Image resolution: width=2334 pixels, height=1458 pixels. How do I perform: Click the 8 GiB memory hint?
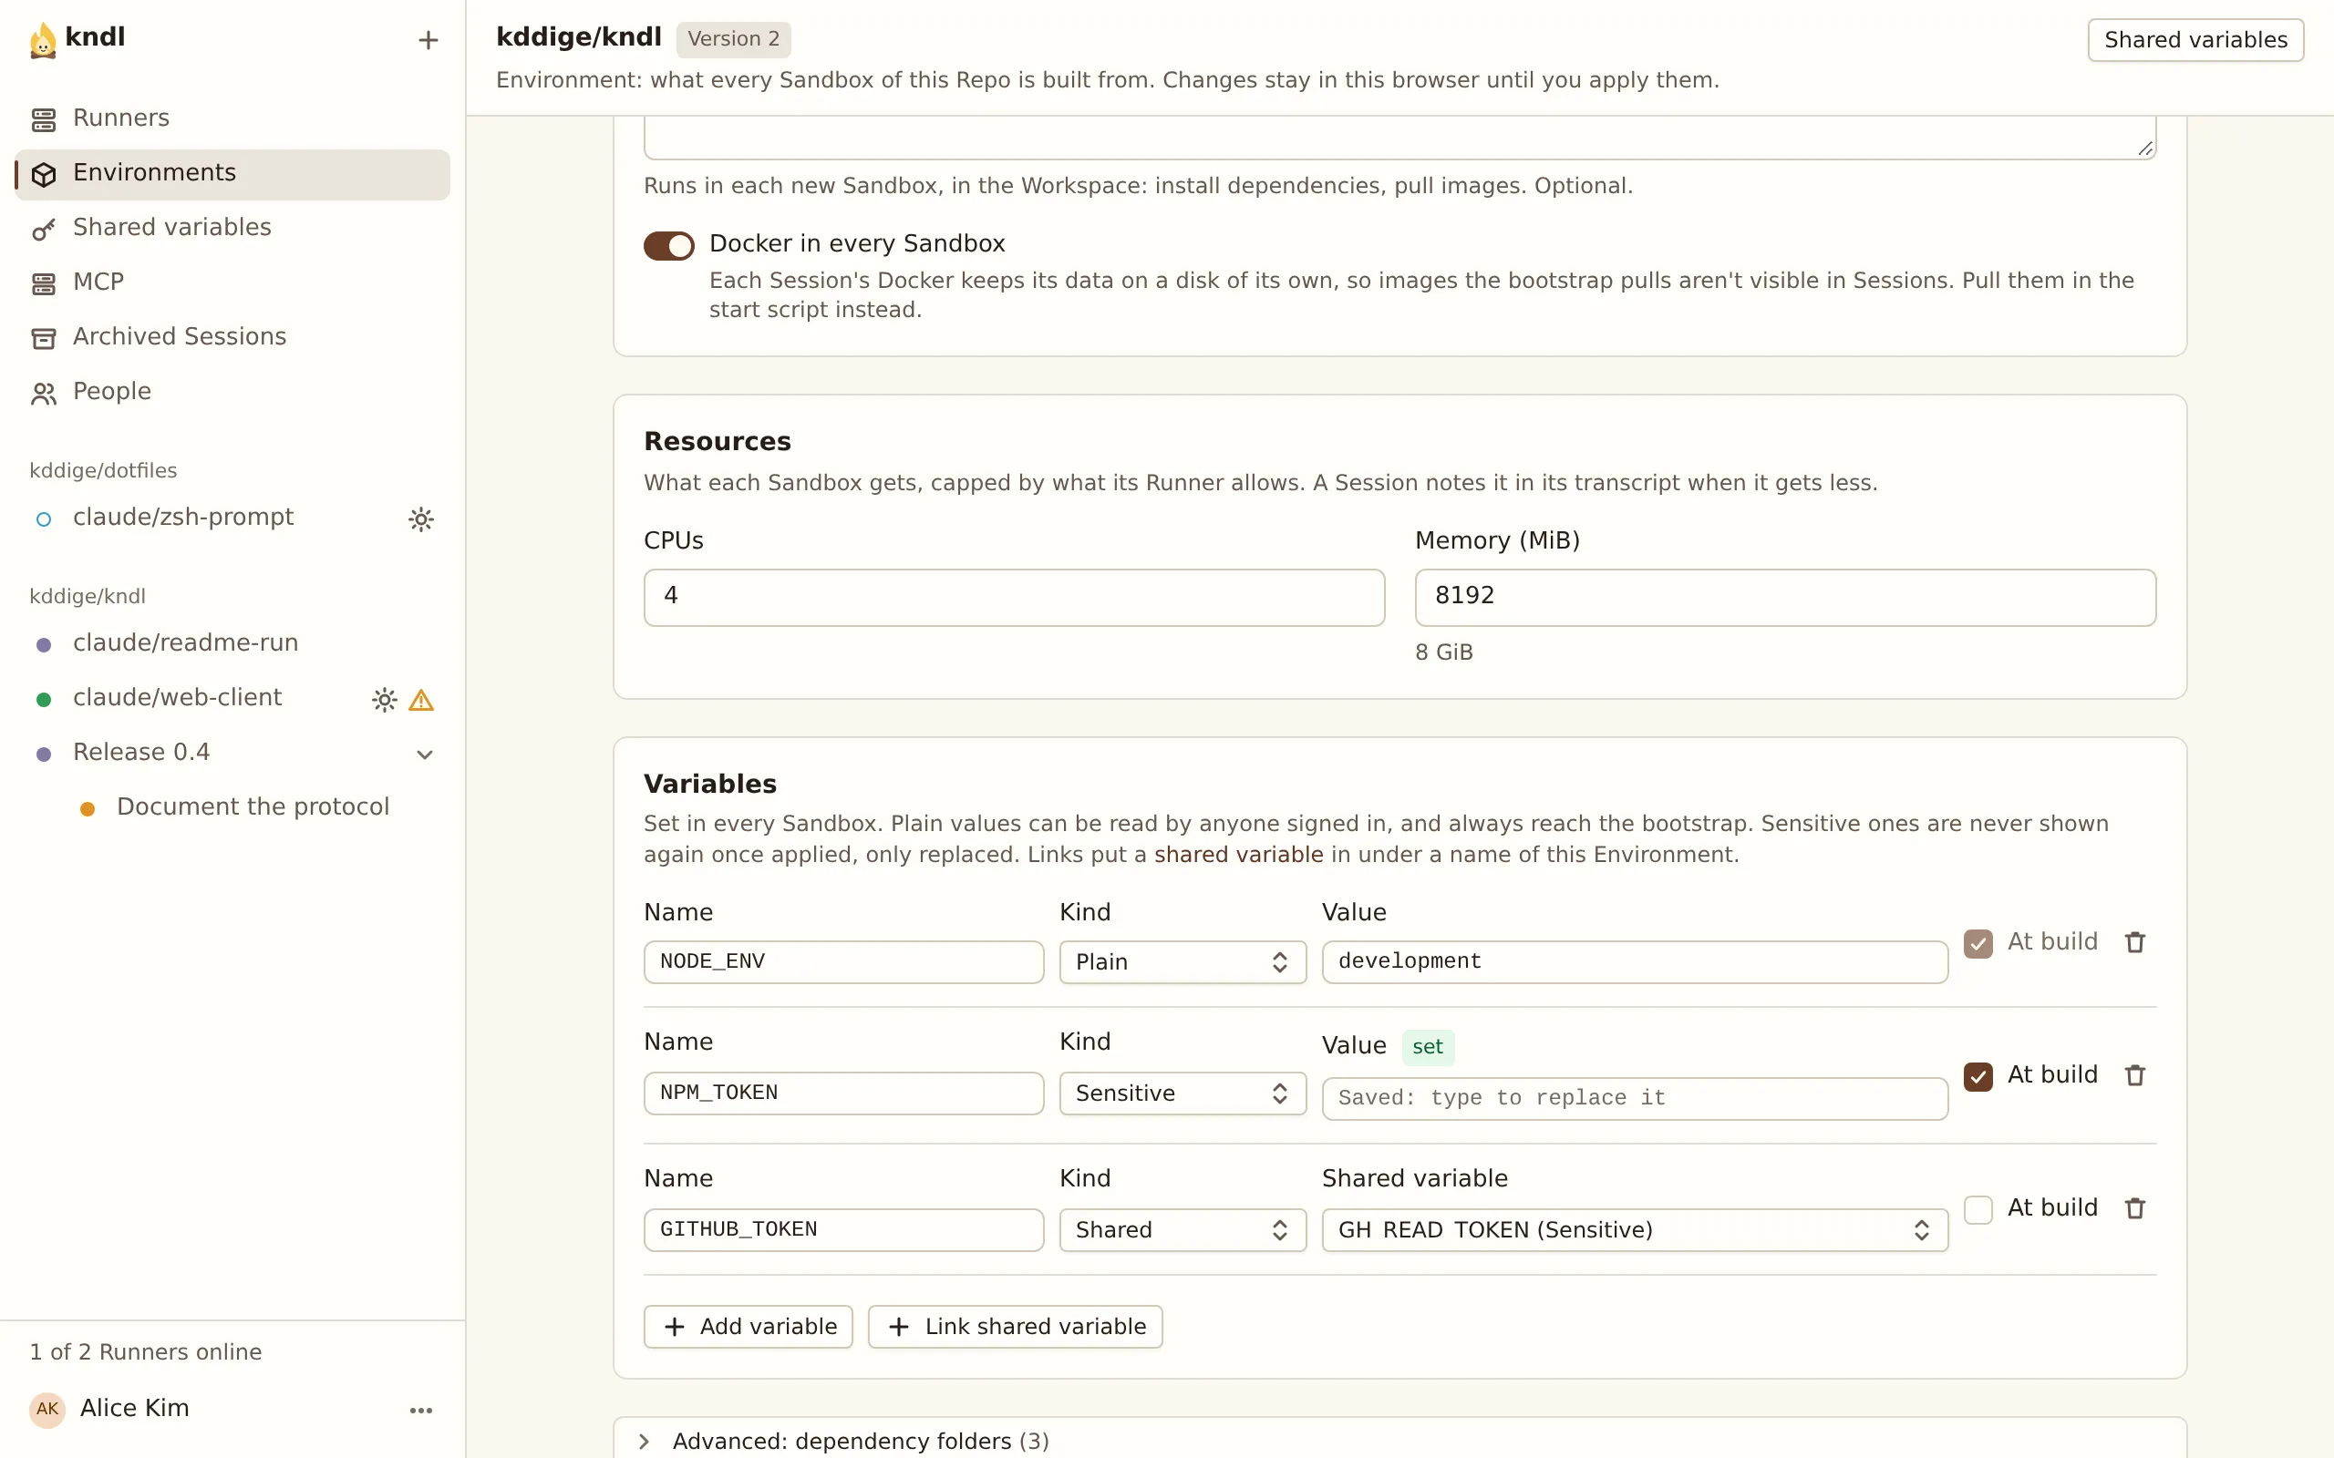point(1444,652)
